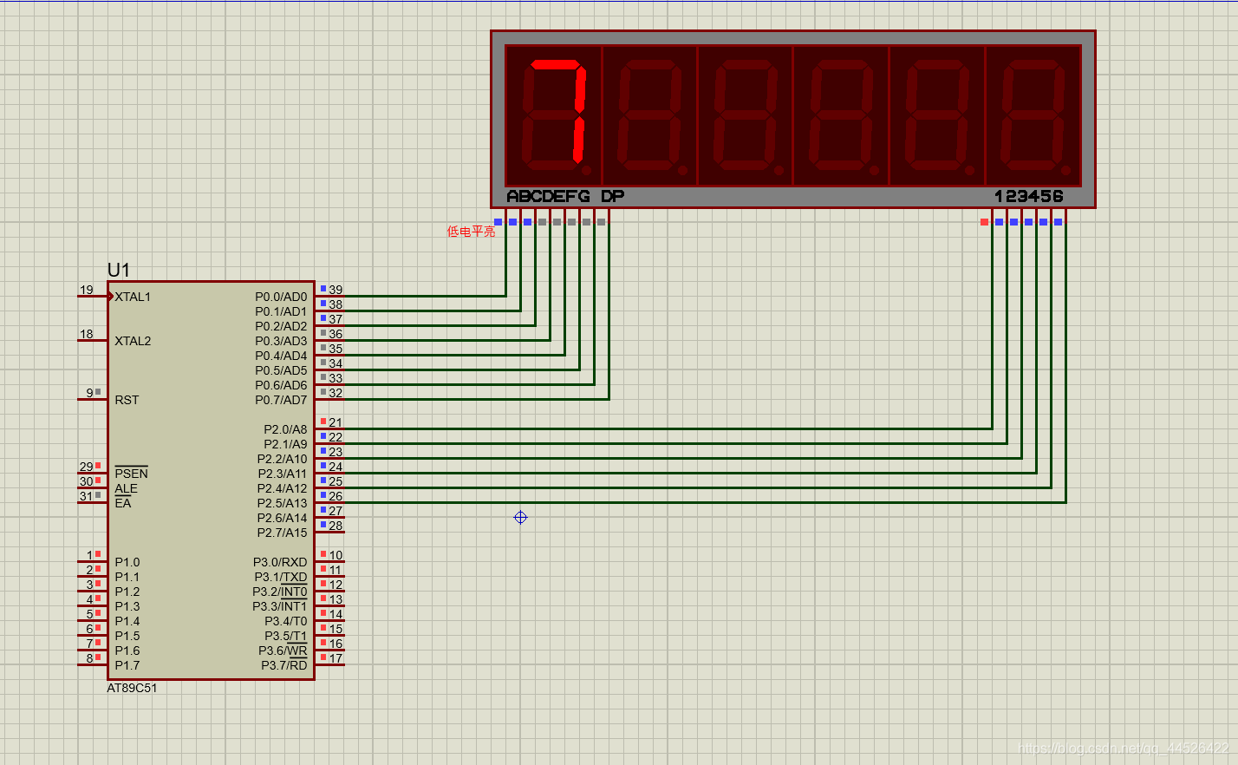Click the P2.1/A9 pin label
The width and height of the screenshot is (1238, 765).
pos(285,444)
